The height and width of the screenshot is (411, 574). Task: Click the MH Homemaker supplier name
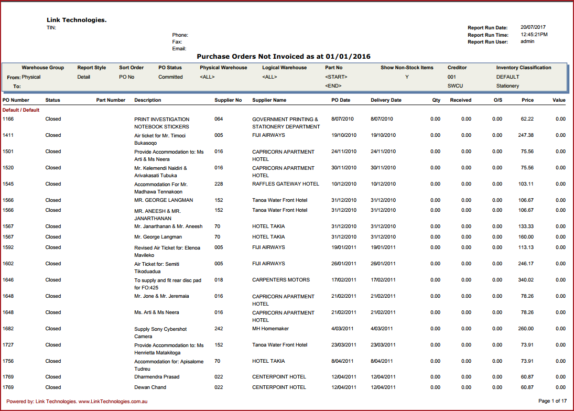point(270,329)
